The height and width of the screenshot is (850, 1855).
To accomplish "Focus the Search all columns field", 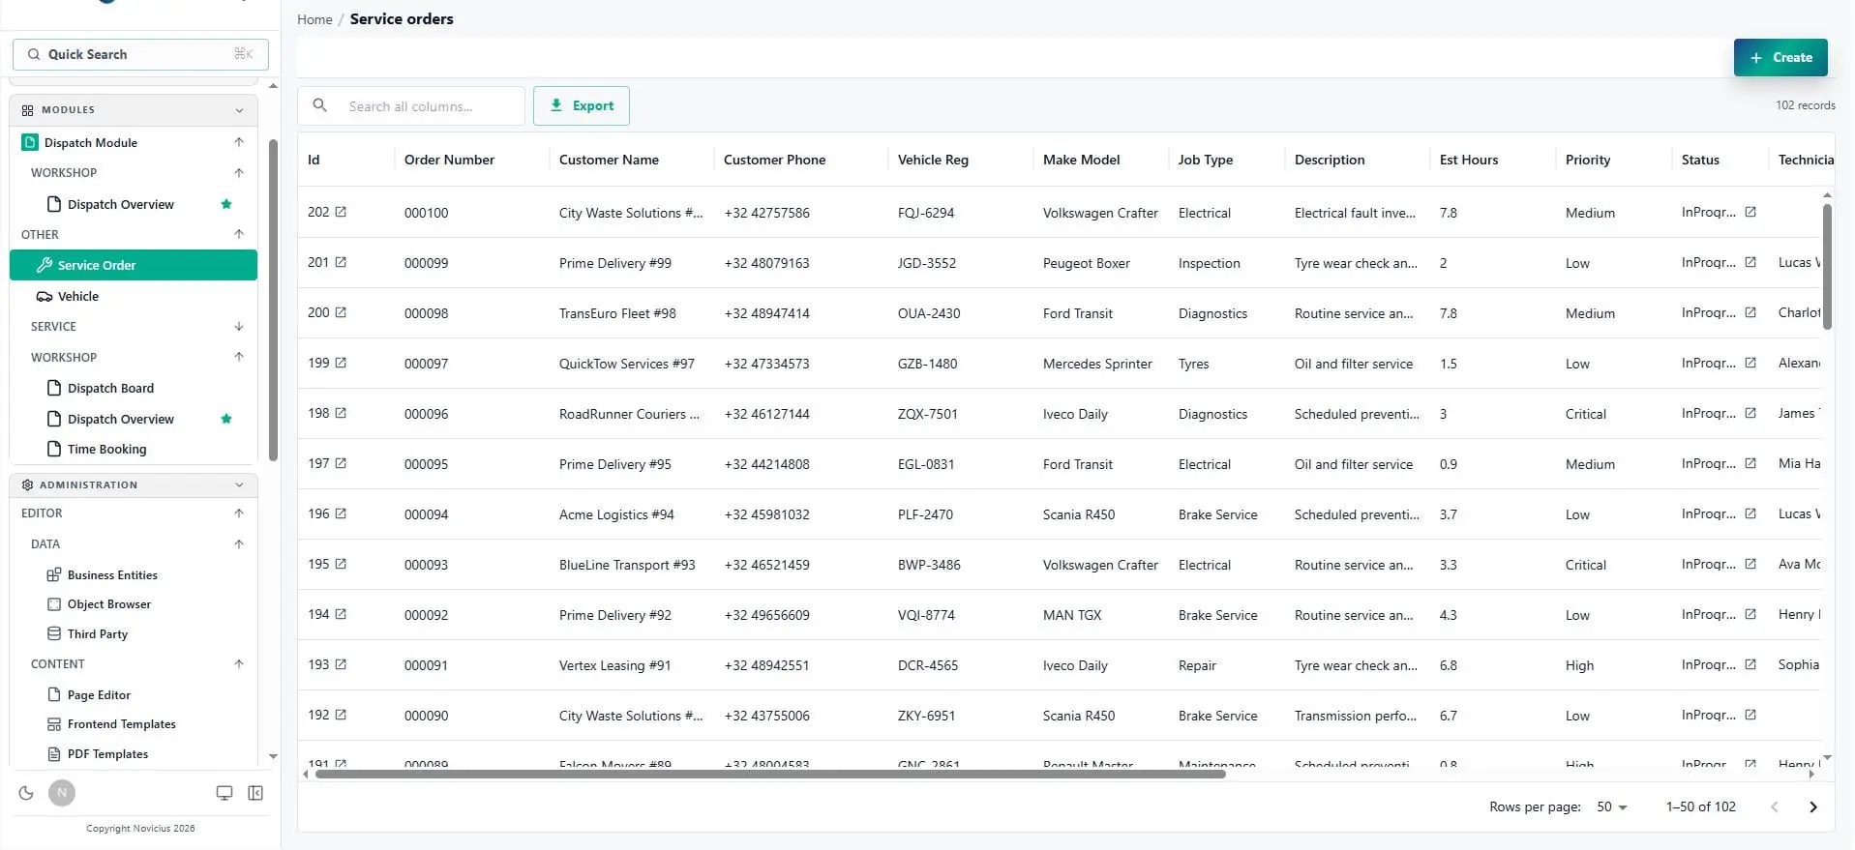I will point(411,105).
